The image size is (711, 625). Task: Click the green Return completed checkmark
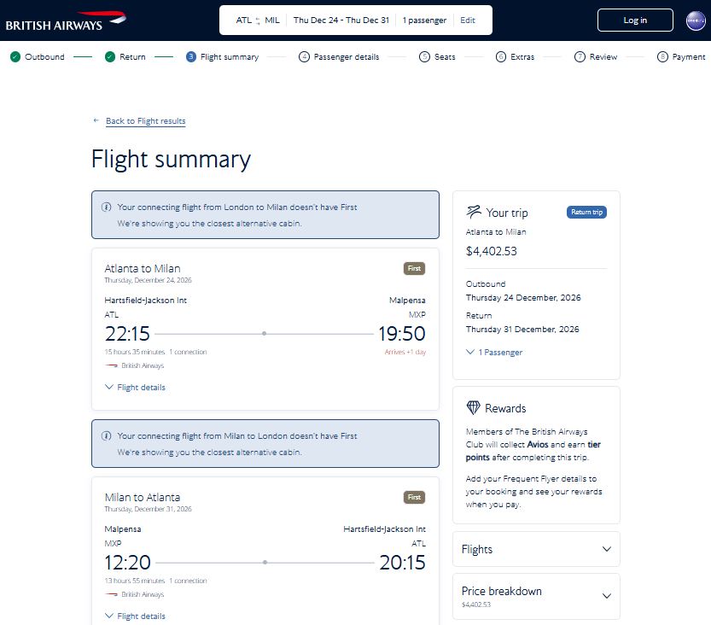point(110,56)
